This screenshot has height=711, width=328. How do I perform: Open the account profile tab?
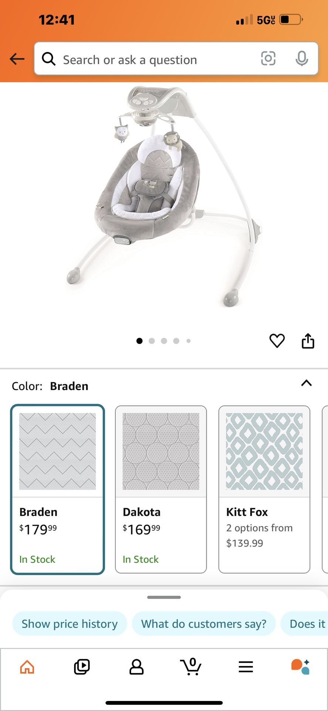coord(136,667)
